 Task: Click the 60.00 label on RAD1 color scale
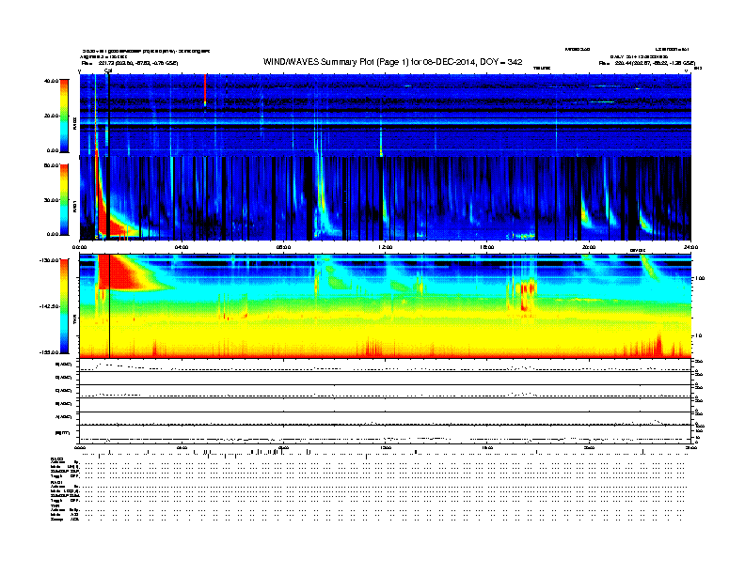click(x=52, y=165)
